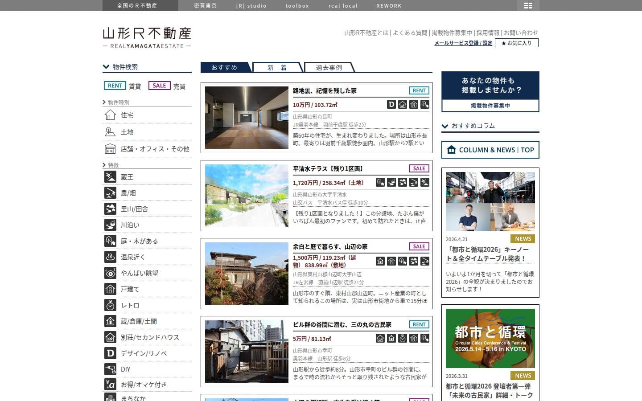Image resolution: width=642 pixels, height=401 pixels.
Task: Filter by 戸建て house icon
Action: 110,289
